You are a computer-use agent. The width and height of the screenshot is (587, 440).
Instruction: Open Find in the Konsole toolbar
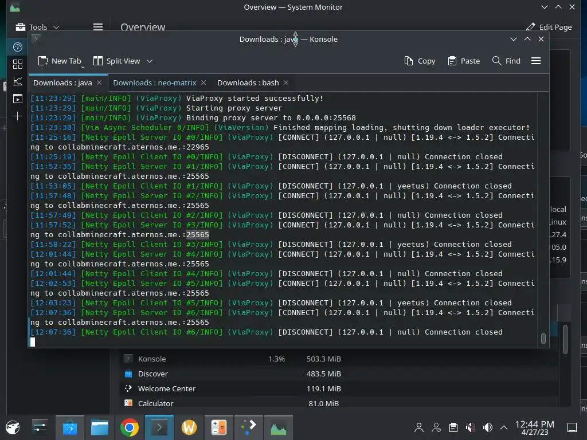coord(506,61)
